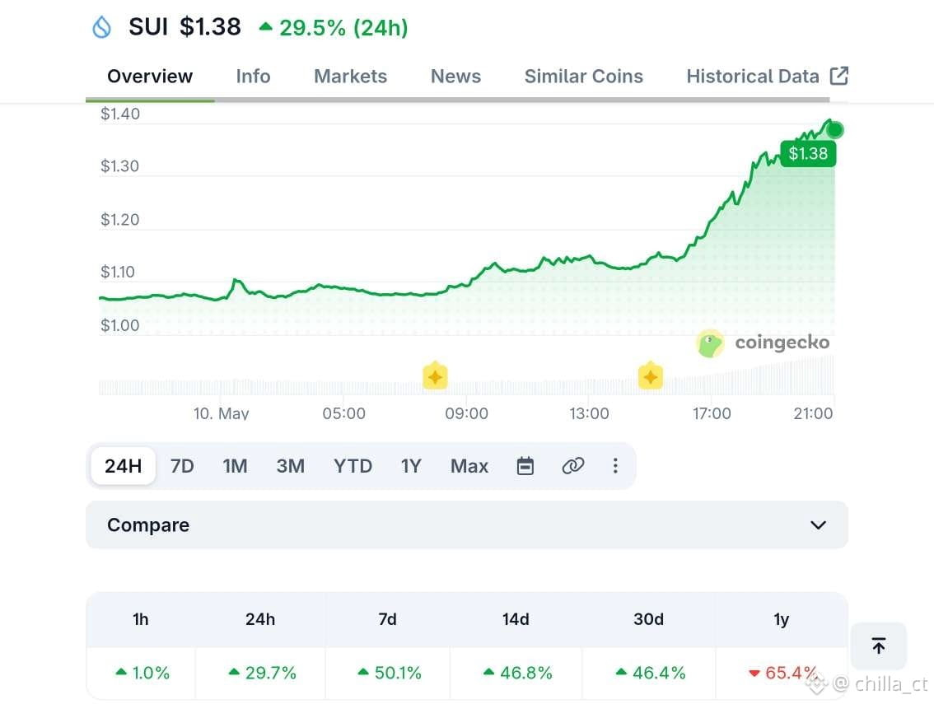
Task: Click the 1.0% value under 1h
Action: (x=142, y=673)
